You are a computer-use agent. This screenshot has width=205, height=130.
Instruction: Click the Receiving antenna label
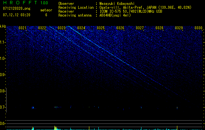pyautogui.click(x=75, y=15)
